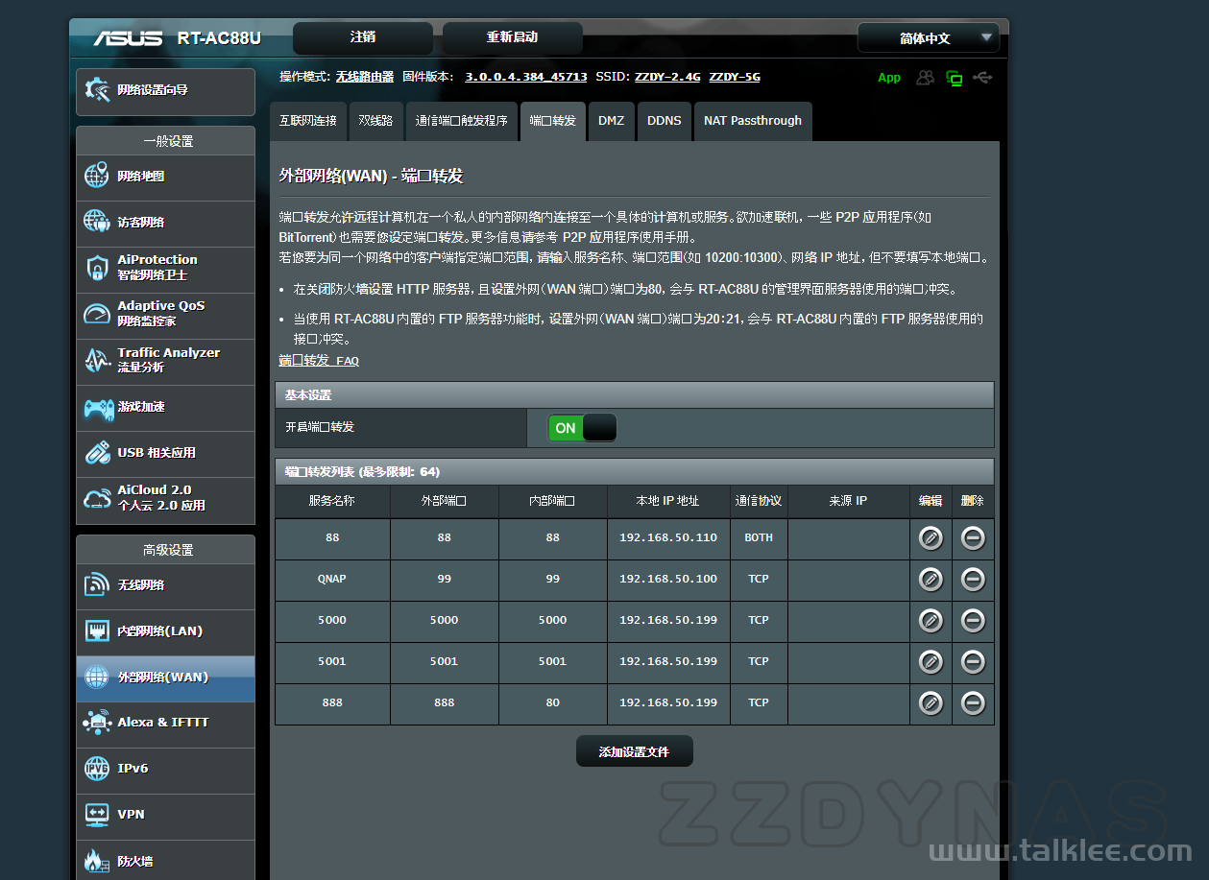The width and height of the screenshot is (1209, 880).
Task: Delete the port forwarding rule named 5000
Action: coord(973,621)
